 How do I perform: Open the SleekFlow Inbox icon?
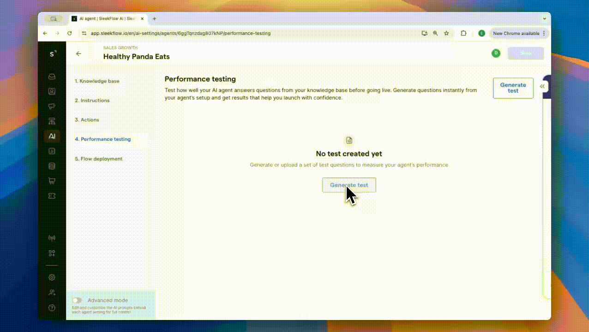(52, 77)
